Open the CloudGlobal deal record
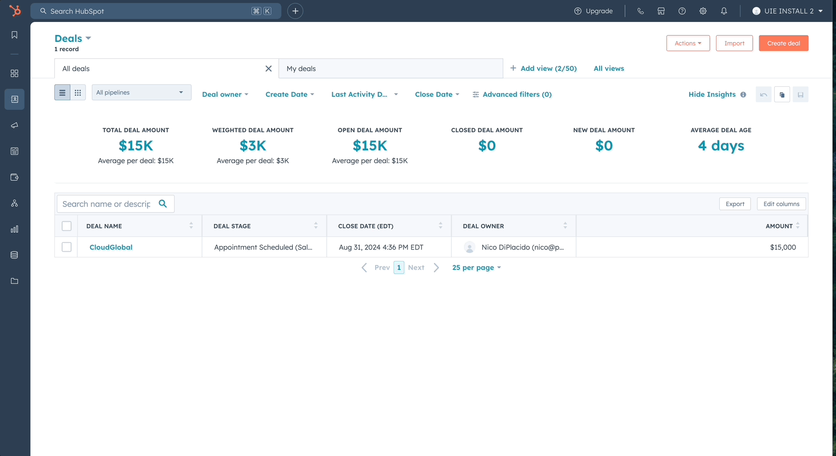836x456 pixels. 111,247
